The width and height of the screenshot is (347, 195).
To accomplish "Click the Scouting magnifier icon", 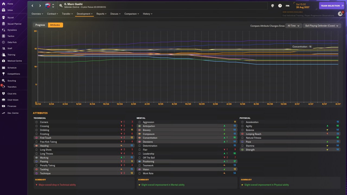I will tap(4, 81).
